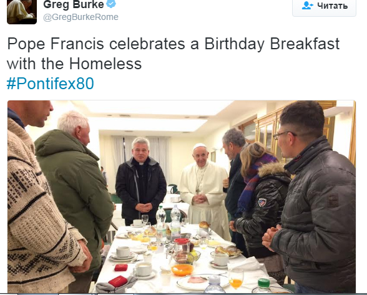Open the @GregBurkeRome handle link

click(81, 17)
